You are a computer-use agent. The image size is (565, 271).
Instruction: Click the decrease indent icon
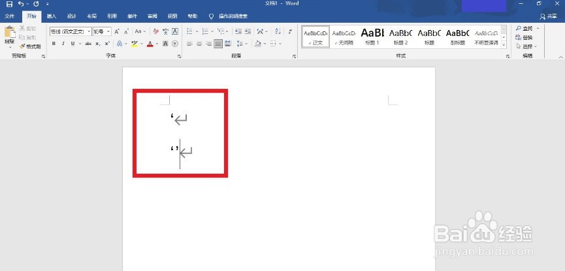[x=238, y=32]
